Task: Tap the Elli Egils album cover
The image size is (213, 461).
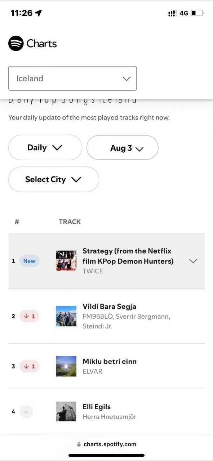Action: coord(66,412)
